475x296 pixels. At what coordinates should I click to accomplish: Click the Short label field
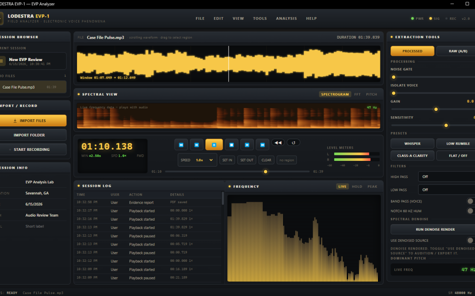pyautogui.click(x=35, y=226)
